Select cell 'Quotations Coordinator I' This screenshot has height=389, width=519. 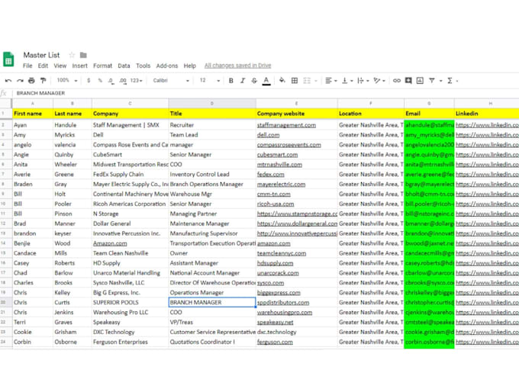212,342
